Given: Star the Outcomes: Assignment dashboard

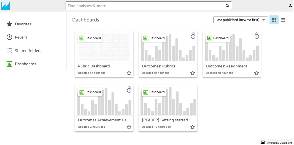Looking at the screenshot, I should coord(257,73).
